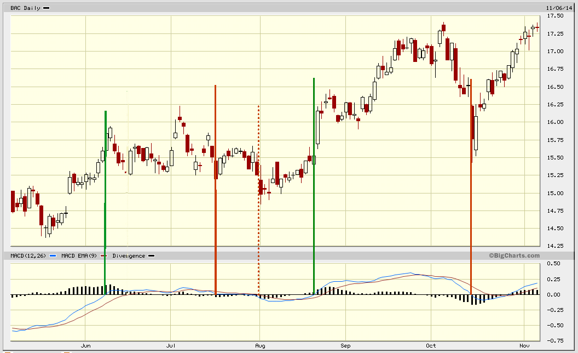Click the black Divergence legend swatch

(151, 255)
